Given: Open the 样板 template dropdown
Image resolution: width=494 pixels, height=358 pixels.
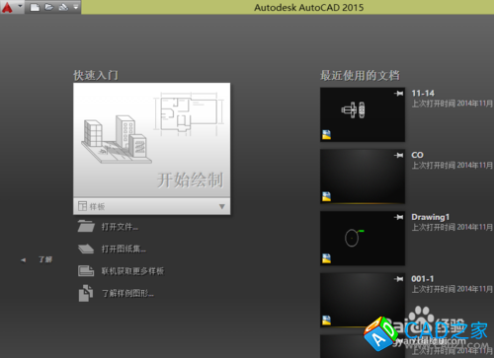Looking at the screenshot, I should (152, 206).
